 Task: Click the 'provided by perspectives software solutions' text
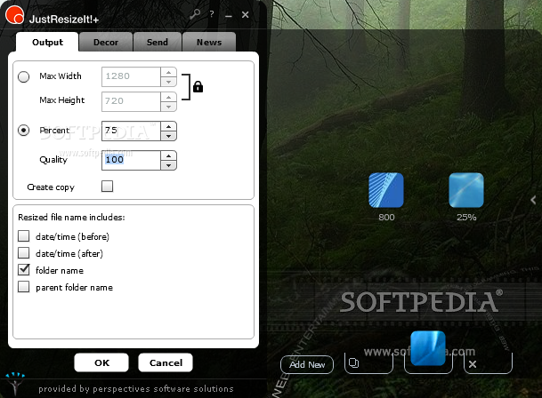[x=136, y=389]
